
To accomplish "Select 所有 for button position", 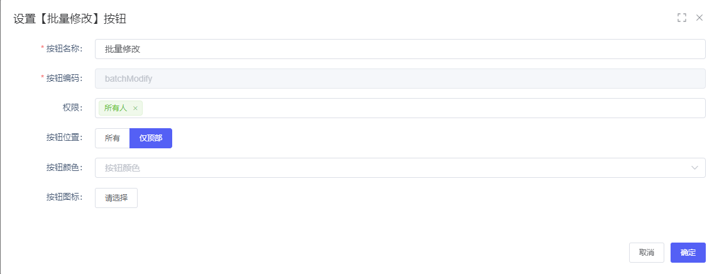I will 112,138.
